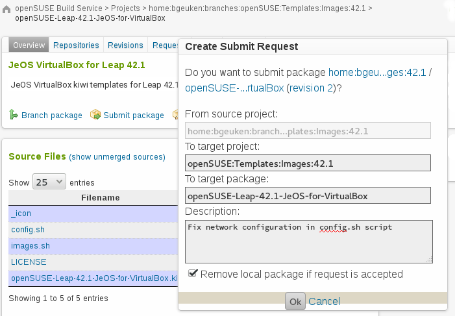Switch to the Overview tab
Viewport: 455px width, 316px height.
point(29,45)
